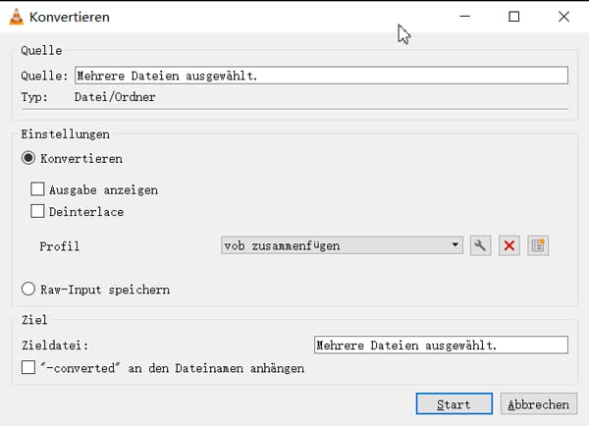The image size is (589, 426).
Task: Close the Konvertieren dialog window
Action: pyautogui.click(x=562, y=17)
